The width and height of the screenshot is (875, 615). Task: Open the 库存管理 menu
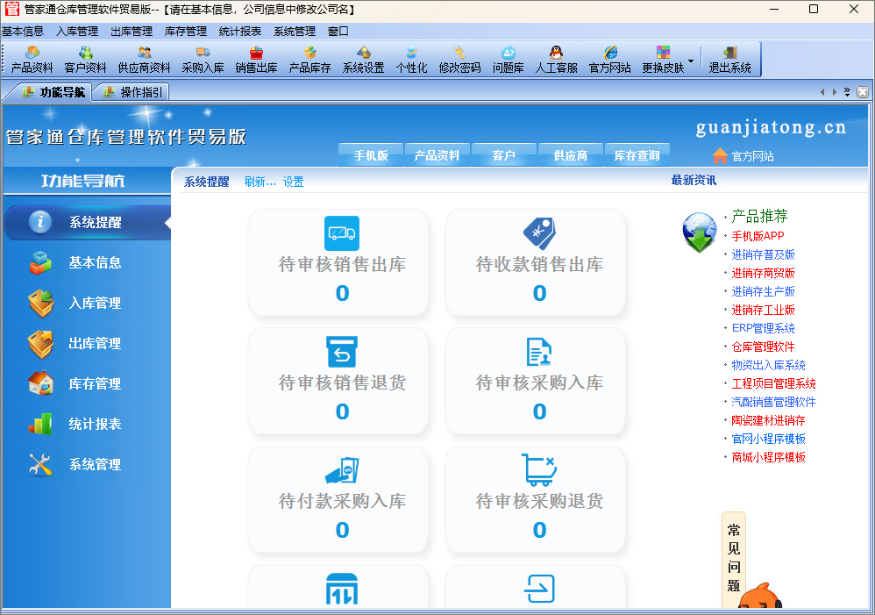tap(185, 32)
